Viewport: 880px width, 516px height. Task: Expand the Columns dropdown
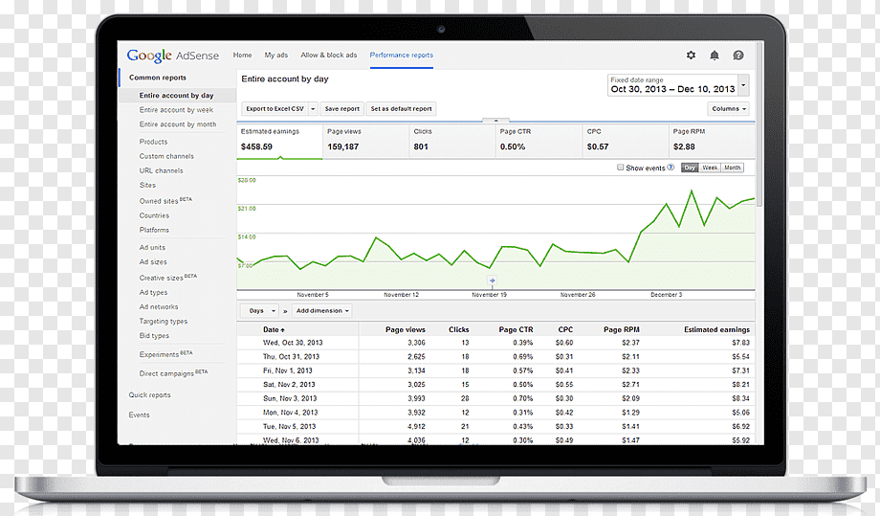point(729,109)
